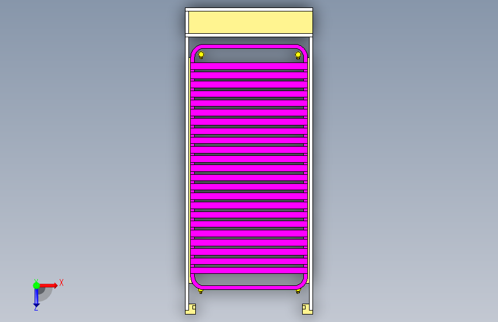Select the top-left yellow bolt on the magenta frame
Screen dimensions: 498x322
click(201, 55)
